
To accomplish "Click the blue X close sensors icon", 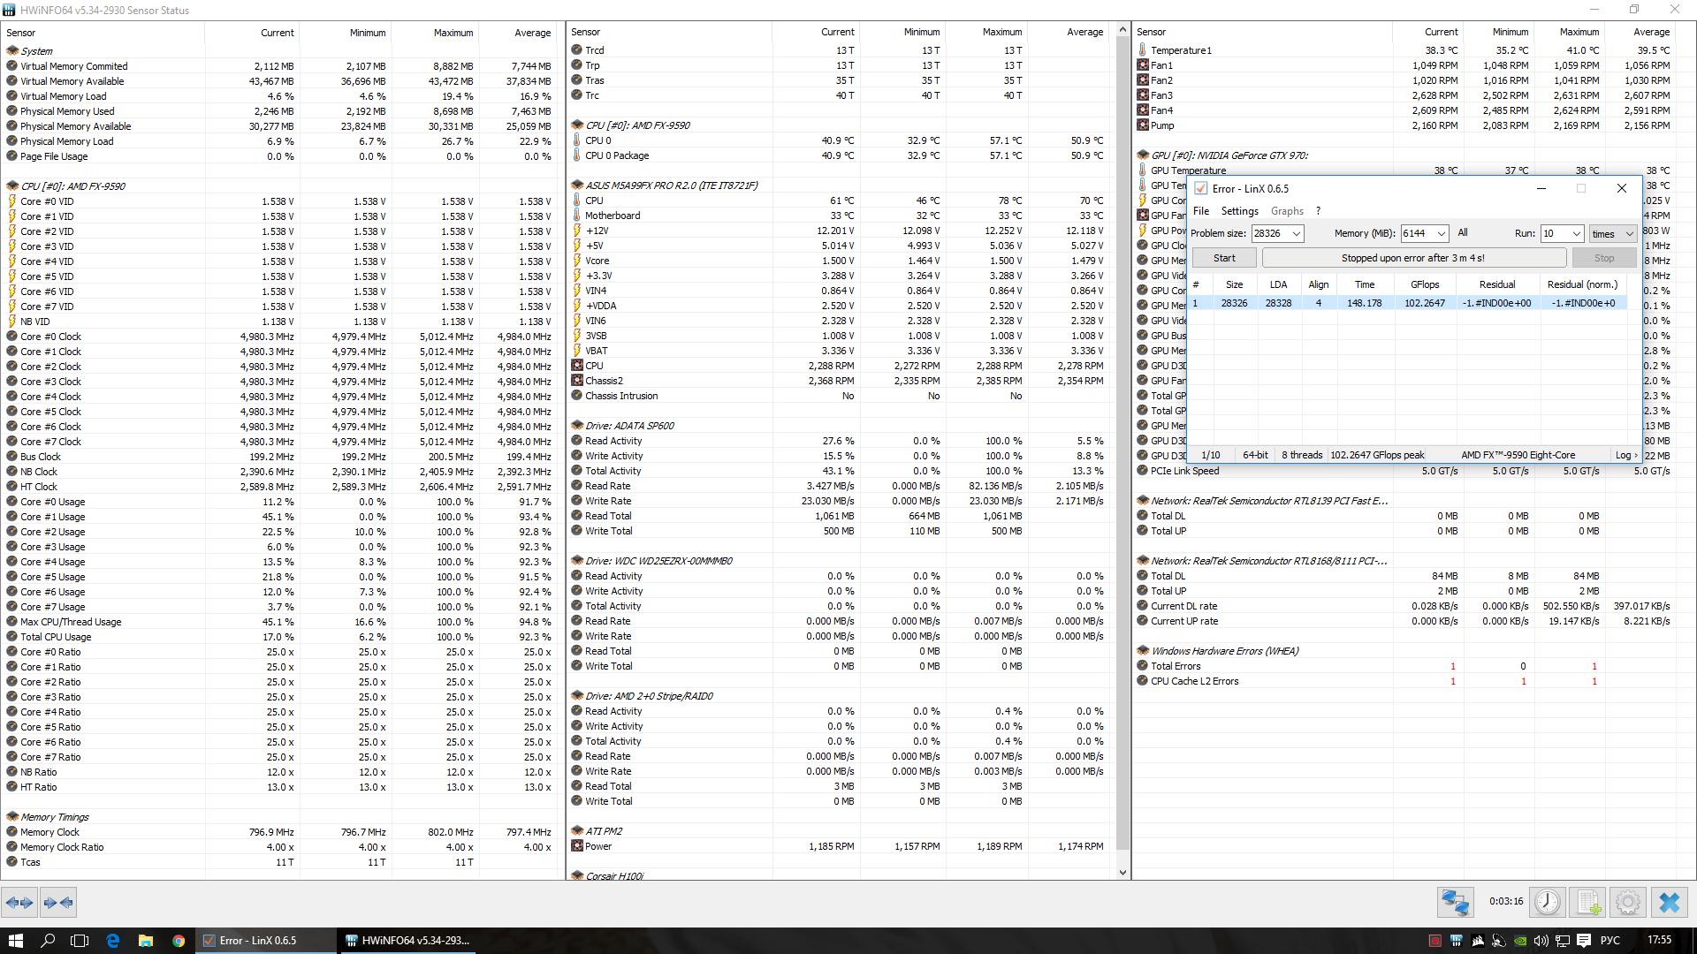I will point(1670,902).
